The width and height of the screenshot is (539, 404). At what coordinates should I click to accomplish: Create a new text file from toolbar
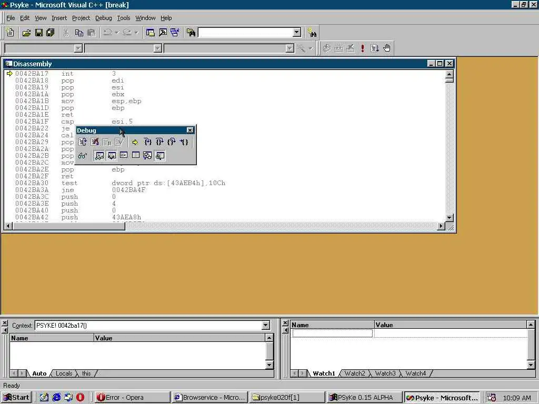click(11, 33)
